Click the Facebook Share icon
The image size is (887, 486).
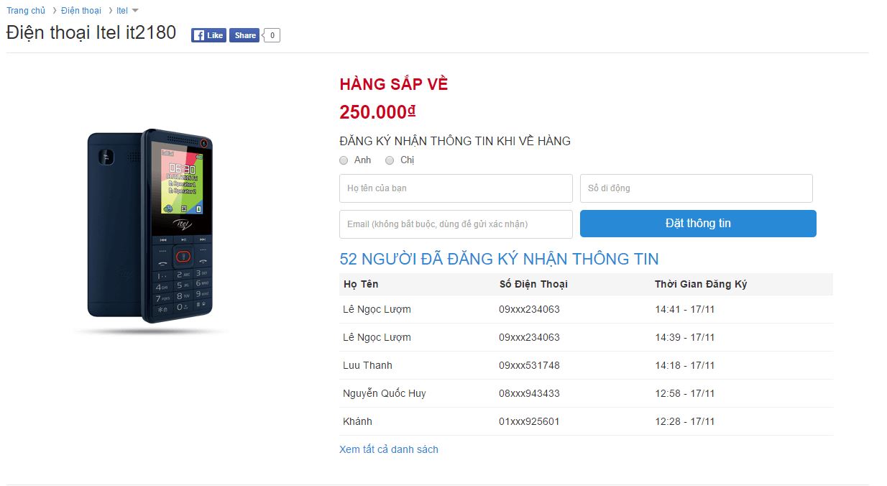click(x=244, y=35)
